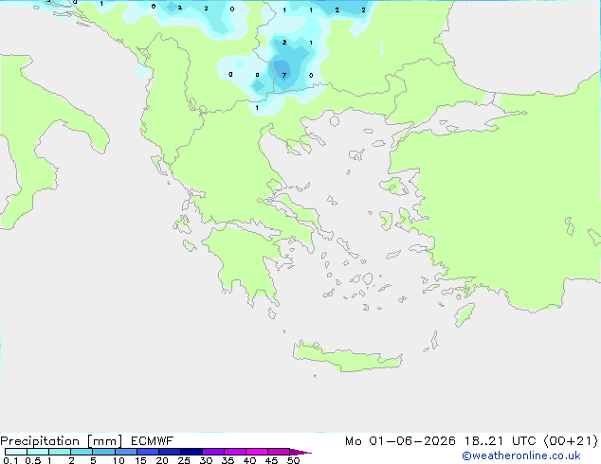Click the 'Mo 01-06-2026' date text
The image size is (601, 464).
click(x=400, y=441)
